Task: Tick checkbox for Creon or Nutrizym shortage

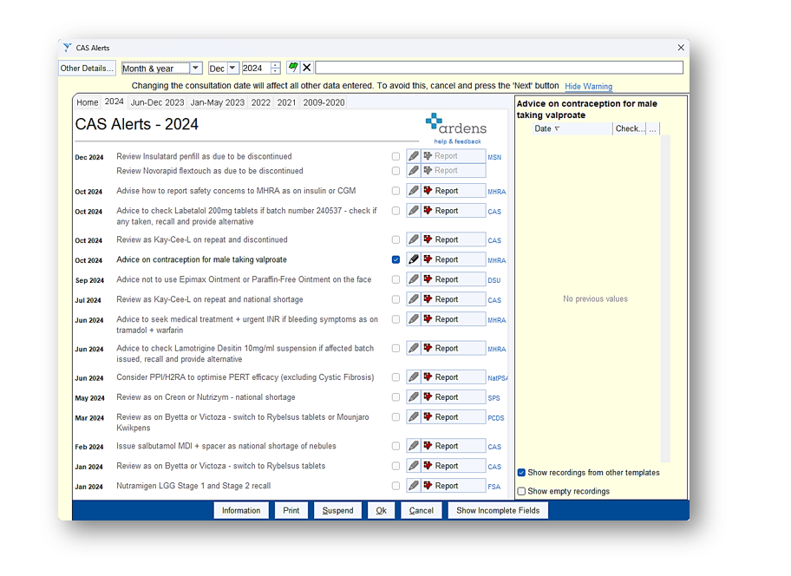Action: point(396,397)
